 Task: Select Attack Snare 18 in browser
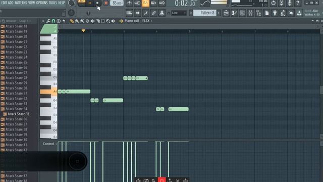click(16, 26)
